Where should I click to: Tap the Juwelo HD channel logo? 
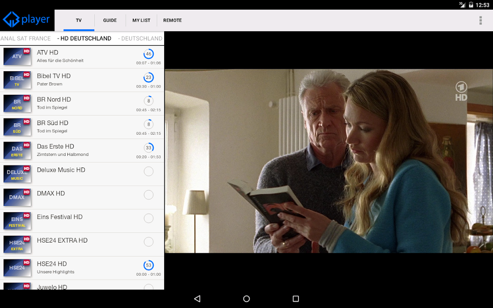point(17,286)
